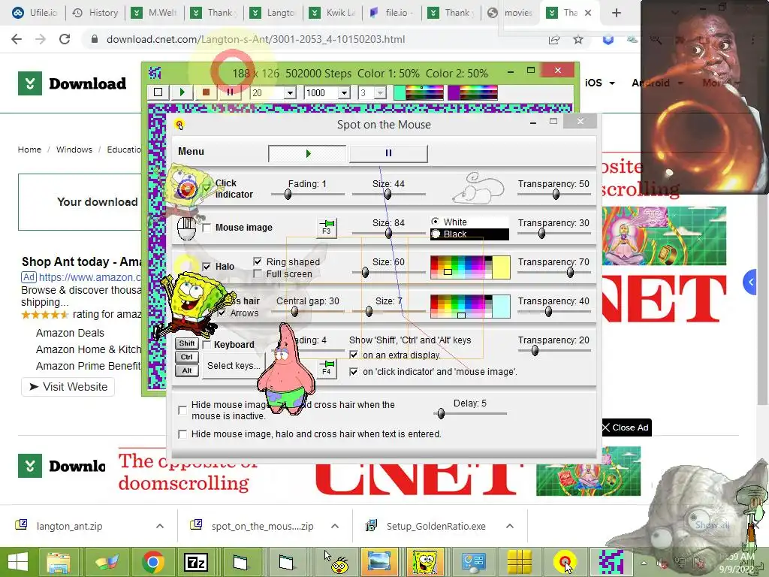This screenshot has width=769, height=577.
Task: Switch to movies tab
Action: (x=510, y=13)
